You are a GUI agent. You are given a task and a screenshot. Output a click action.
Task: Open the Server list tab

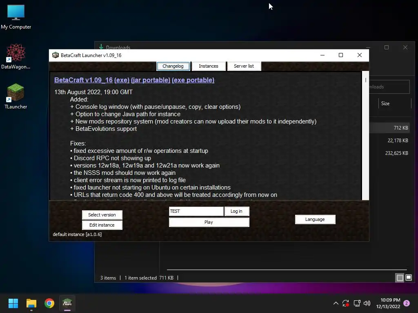point(244,66)
